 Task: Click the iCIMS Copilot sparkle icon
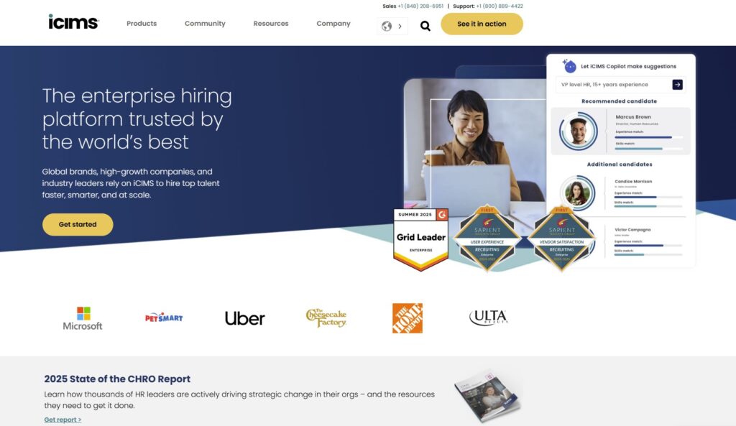(x=569, y=66)
